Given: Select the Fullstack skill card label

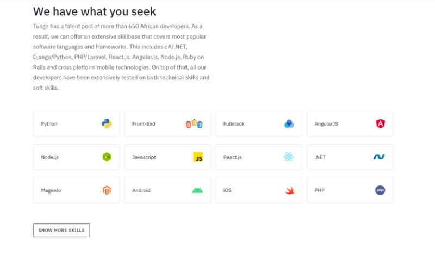Looking at the screenshot, I should point(234,124).
